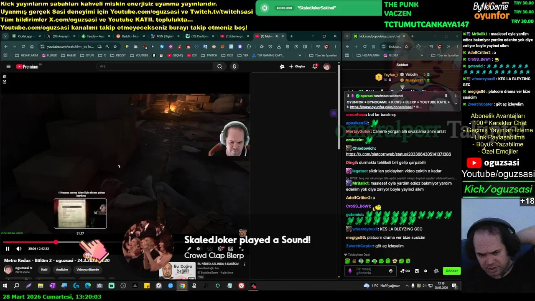The width and height of the screenshot is (535, 301).
Task: Click the YouTube search magnifier button
Action: [220, 66]
